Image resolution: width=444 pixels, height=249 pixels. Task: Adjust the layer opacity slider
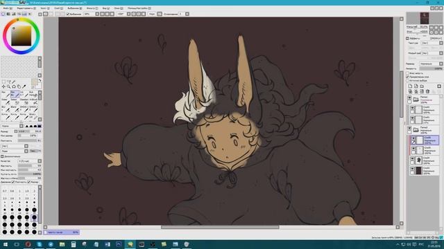tap(431, 68)
